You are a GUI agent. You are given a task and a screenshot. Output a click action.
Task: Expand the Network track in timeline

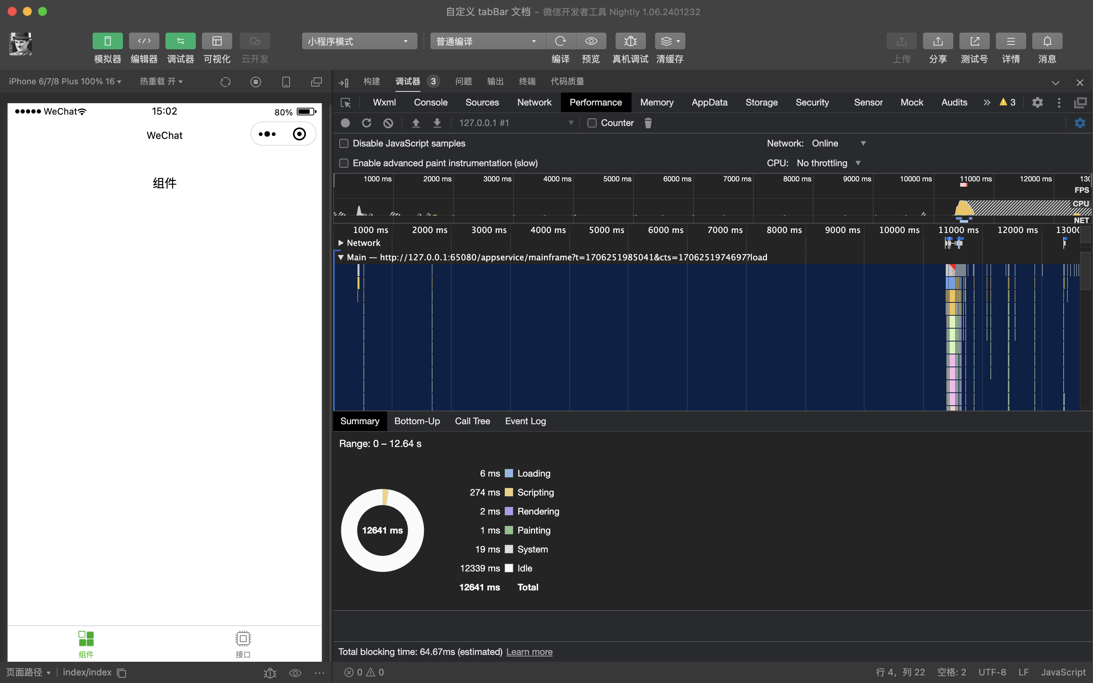pyautogui.click(x=341, y=243)
